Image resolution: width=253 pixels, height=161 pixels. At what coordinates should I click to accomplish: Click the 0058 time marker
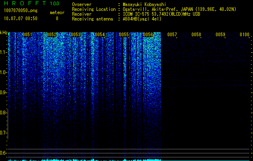(x=196, y=35)
